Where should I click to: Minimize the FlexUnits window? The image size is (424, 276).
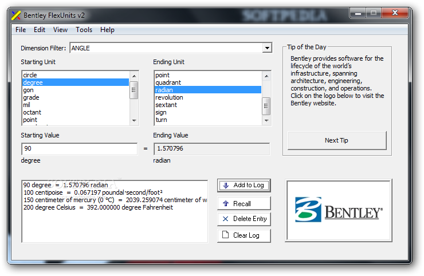tap(358, 13)
